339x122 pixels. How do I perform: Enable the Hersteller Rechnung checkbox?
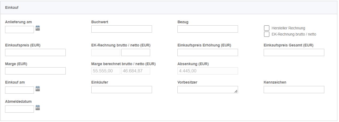(266, 28)
